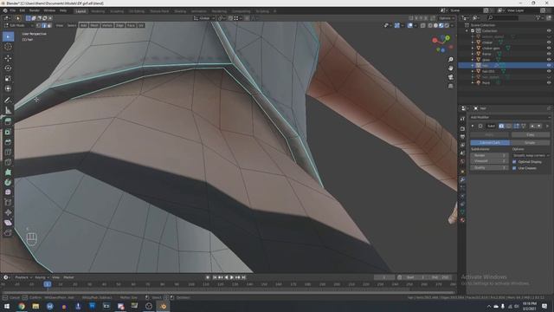Click the outliner search field
This screenshot has width=554, height=312.
click(502, 17)
